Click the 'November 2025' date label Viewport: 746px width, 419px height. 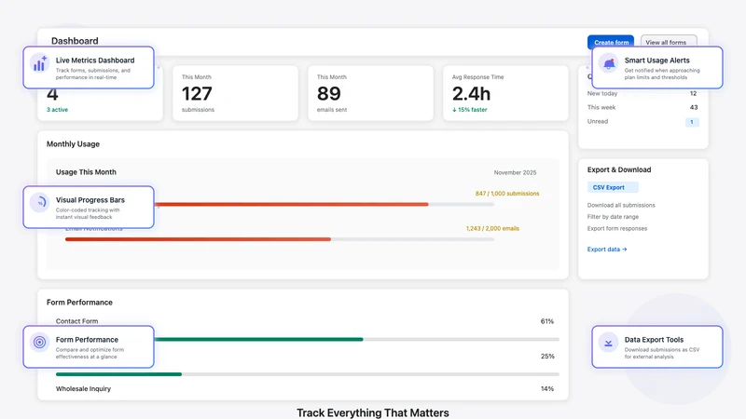[515, 172]
